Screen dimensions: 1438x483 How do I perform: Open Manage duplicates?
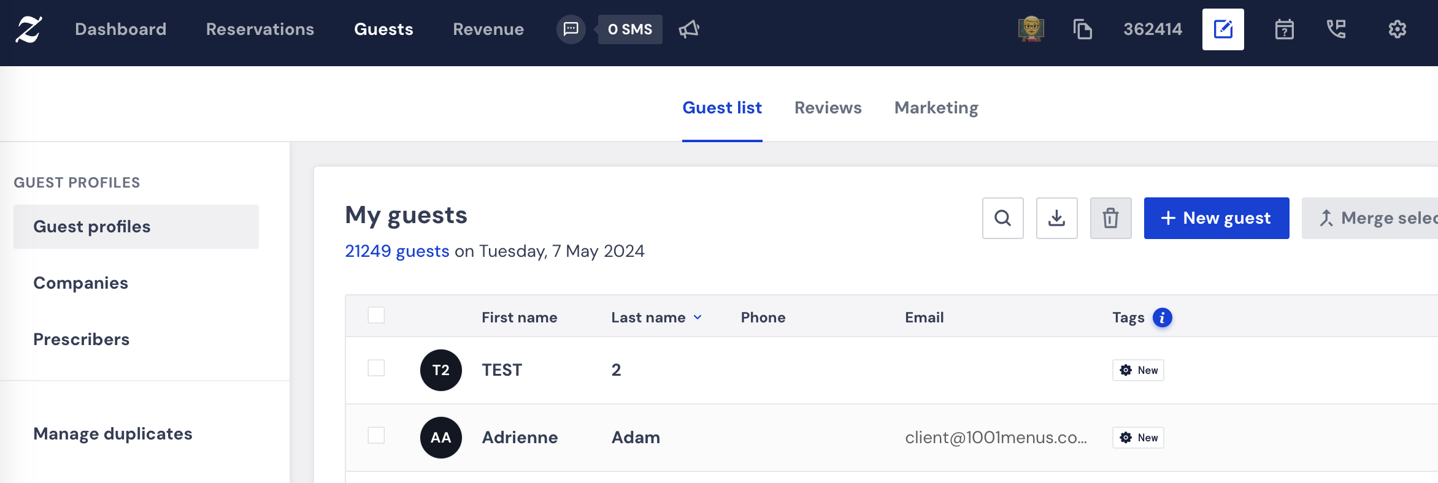(x=113, y=434)
